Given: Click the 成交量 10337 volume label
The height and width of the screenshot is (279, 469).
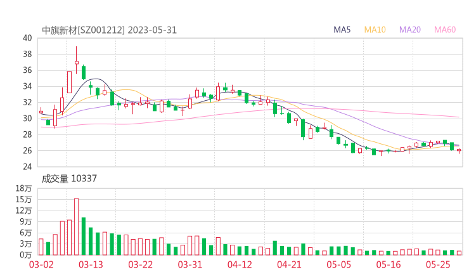Looking at the screenshot, I should pyautogui.click(x=69, y=179).
